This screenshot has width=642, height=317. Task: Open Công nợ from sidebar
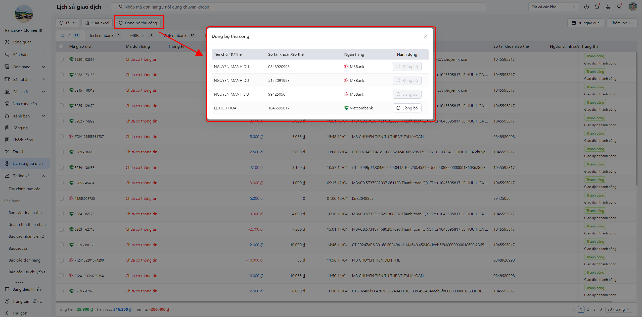(20, 128)
